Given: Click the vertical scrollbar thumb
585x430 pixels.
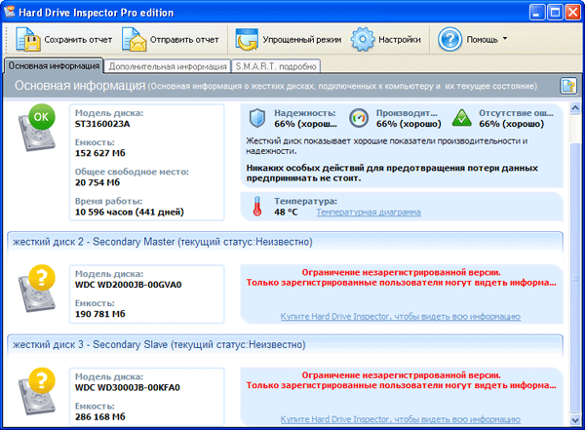Looking at the screenshot, I should click(575, 277).
